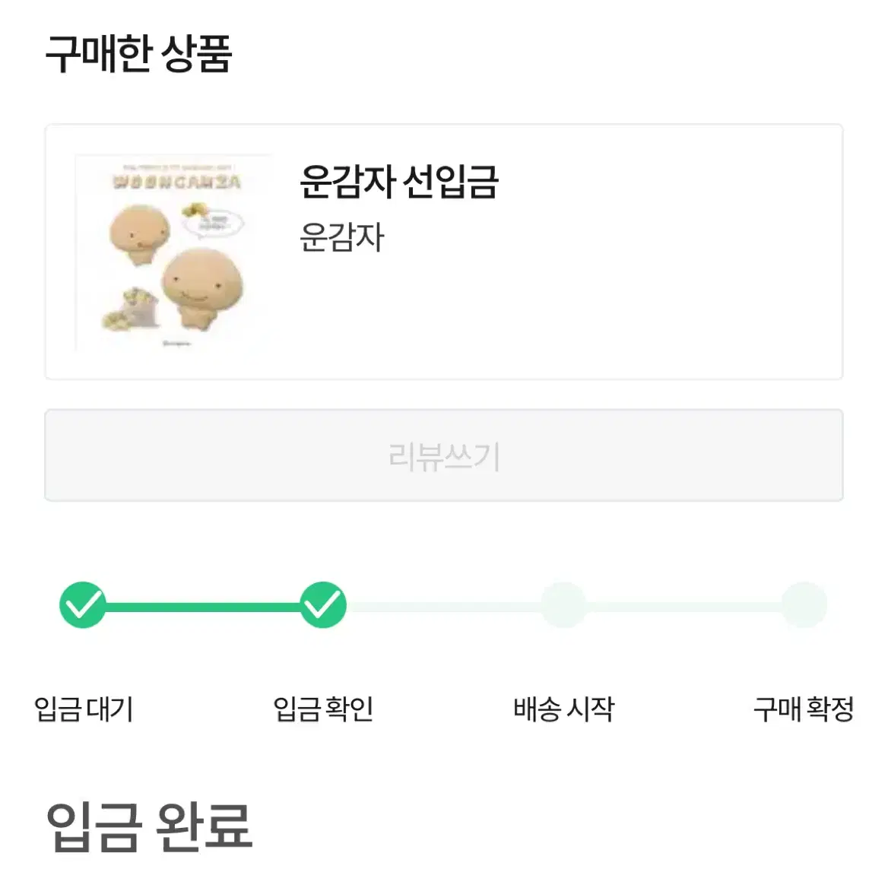
Task: Click the faded circle above 구매 확정
Action: (804, 605)
